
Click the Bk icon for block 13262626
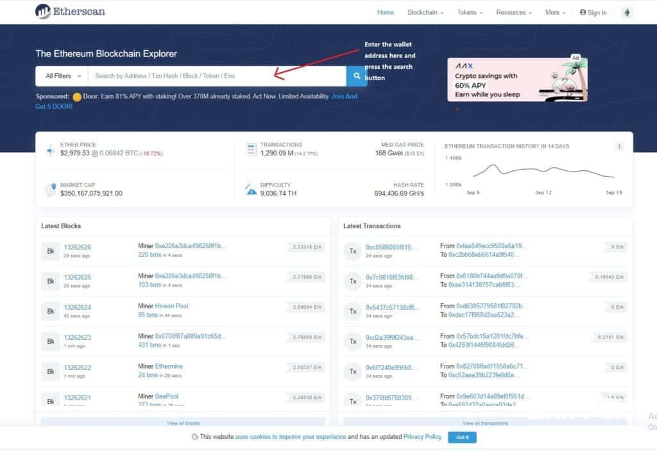point(50,251)
